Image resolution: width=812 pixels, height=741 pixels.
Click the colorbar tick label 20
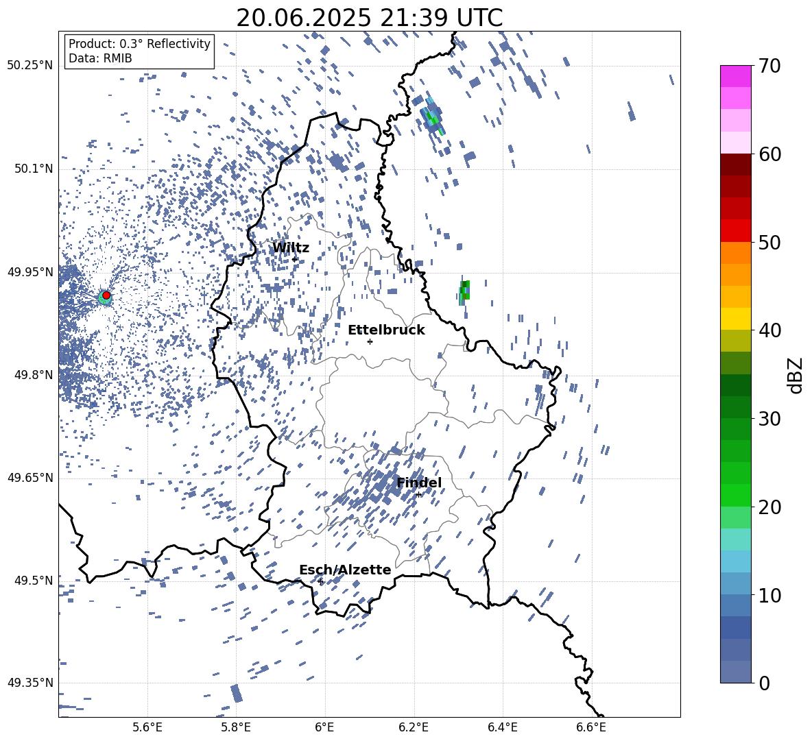769,507
